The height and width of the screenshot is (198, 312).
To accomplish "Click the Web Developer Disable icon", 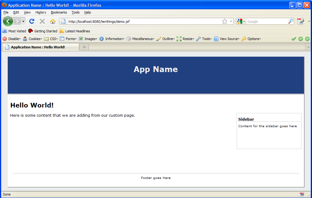I will point(5,39).
